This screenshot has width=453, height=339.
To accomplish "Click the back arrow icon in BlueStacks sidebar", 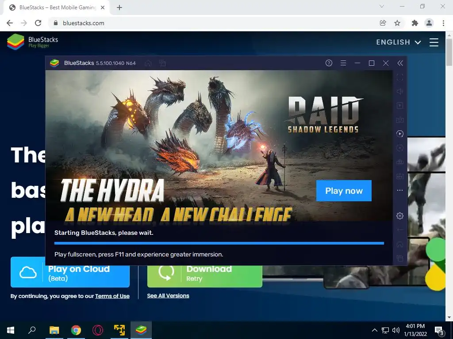I will pos(400,230).
